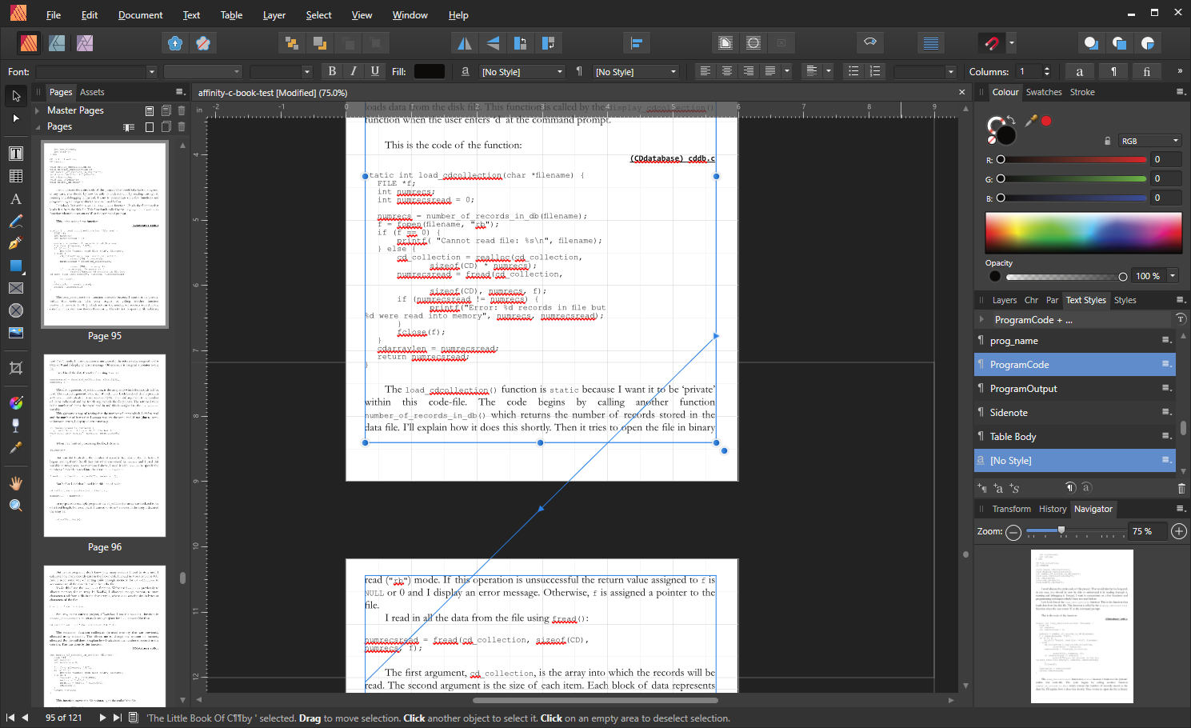Toggle Bold formatting
Screen dimensions: 1191x728
332,71
